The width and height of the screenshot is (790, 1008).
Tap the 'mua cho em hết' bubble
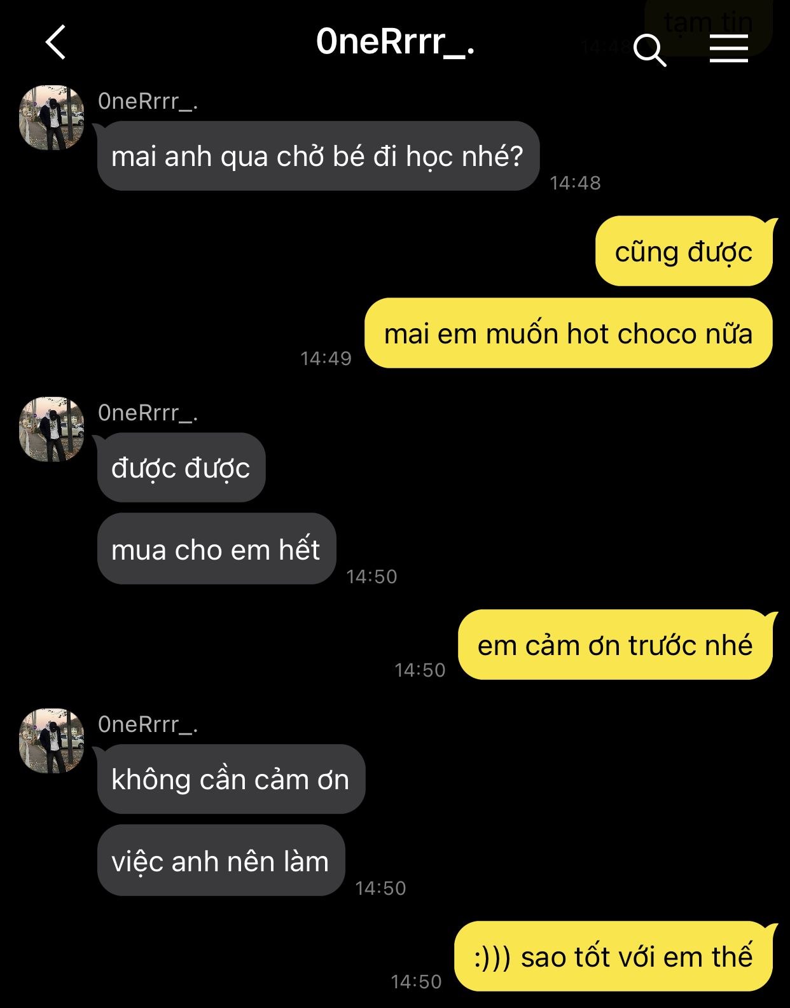[x=216, y=549]
